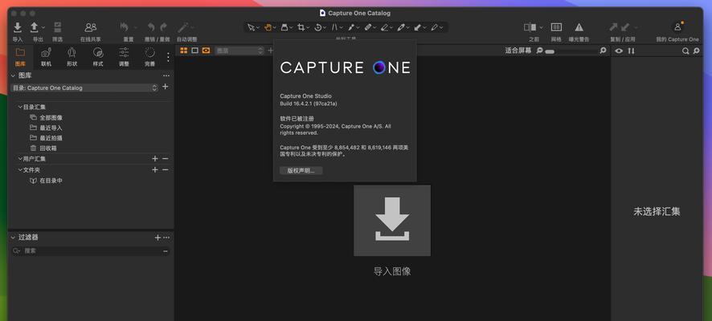This screenshot has height=321, width=712.
Task: Toggle the browser eye visibility icon
Action: 619,51
